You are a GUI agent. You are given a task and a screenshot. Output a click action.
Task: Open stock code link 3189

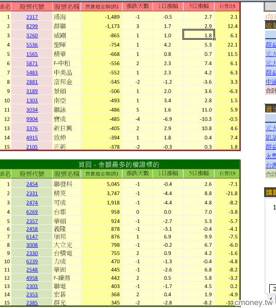(32, 91)
